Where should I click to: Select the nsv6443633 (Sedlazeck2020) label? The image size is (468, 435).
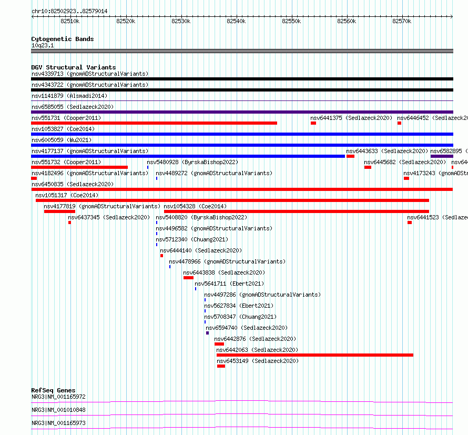(387, 151)
